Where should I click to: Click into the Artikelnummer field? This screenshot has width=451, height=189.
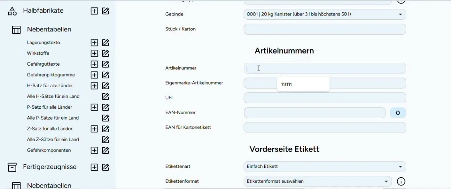tap(325, 68)
